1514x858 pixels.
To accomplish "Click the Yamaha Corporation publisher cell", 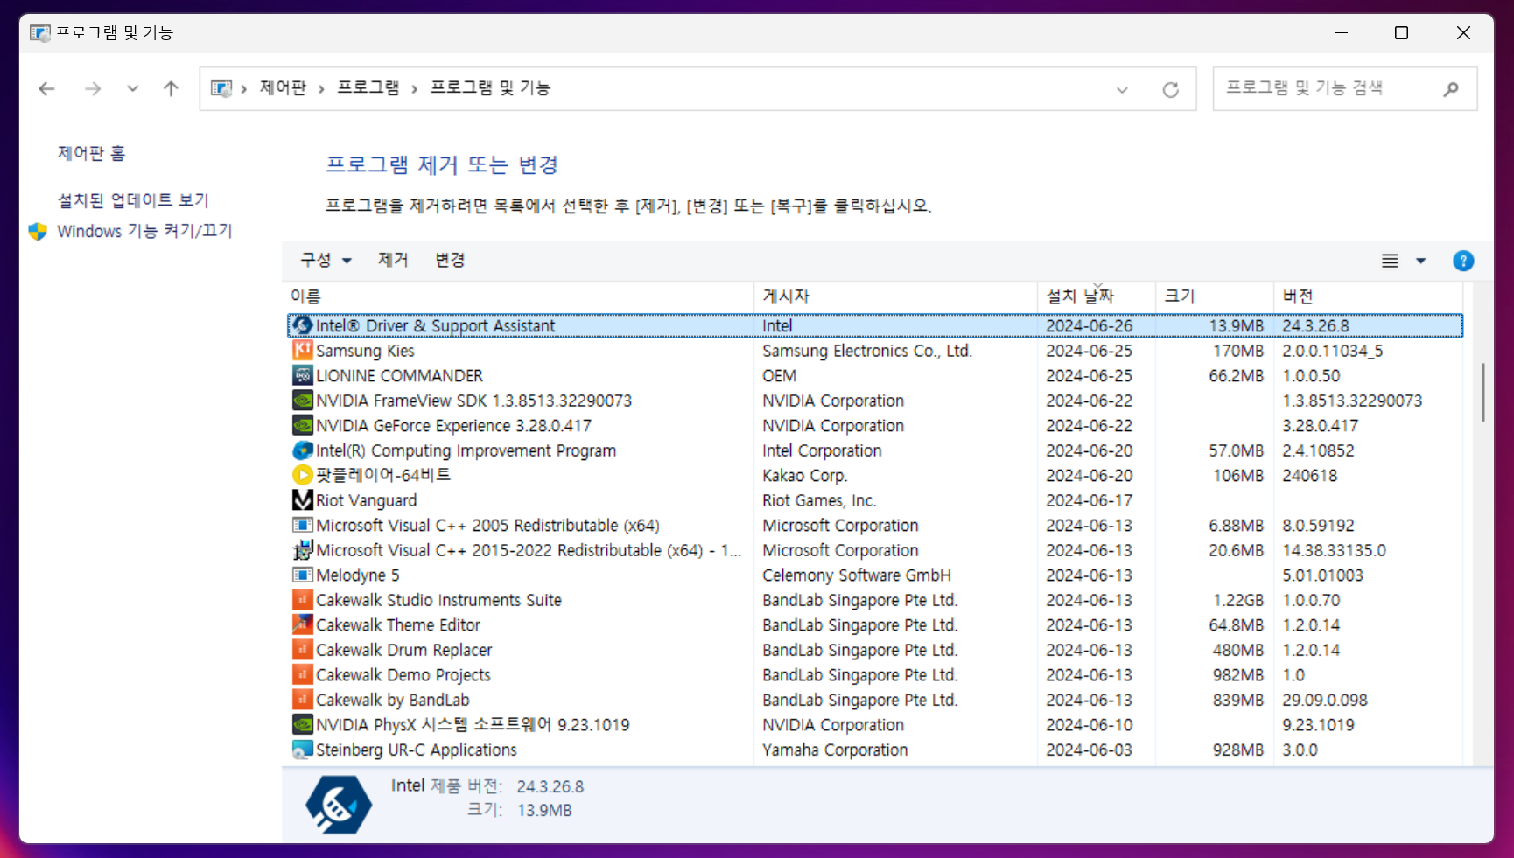I will [x=835, y=750].
